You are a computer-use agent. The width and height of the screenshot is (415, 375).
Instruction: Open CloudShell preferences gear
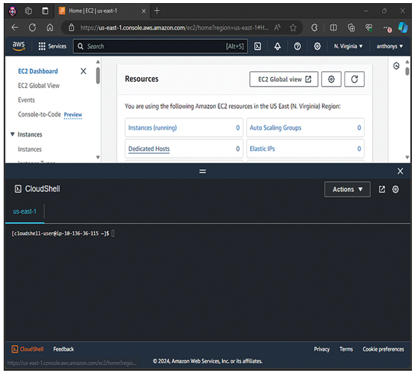pos(395,189)
